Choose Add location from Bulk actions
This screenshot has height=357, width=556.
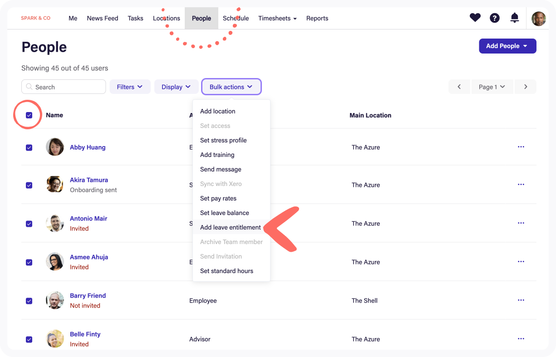[231, 111]
